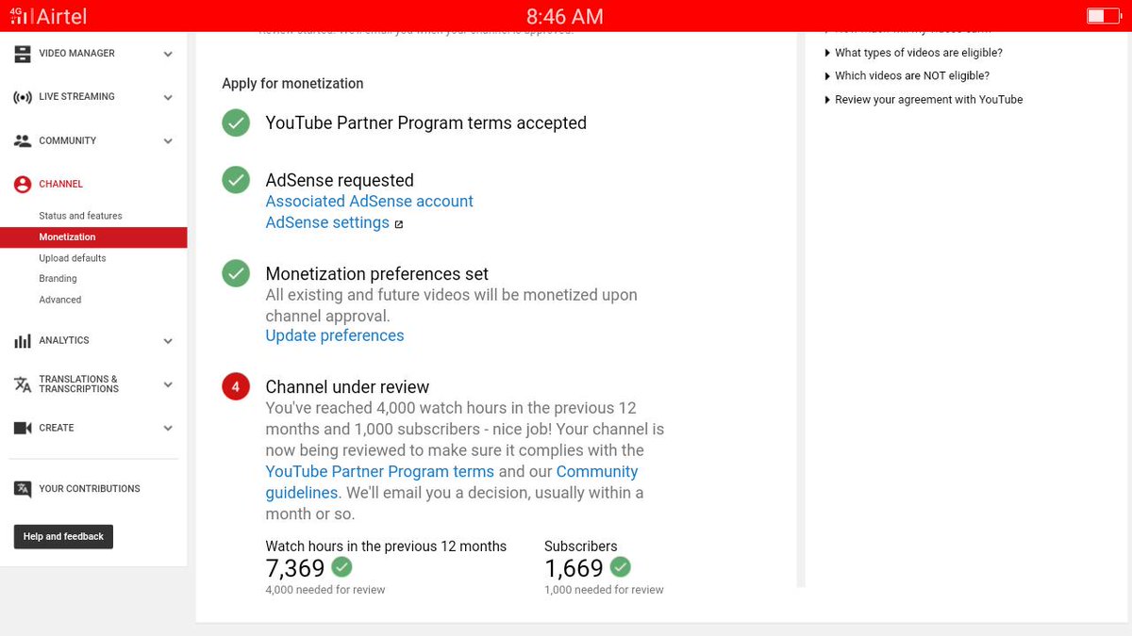Expand the Create chevron
The width and height of the screenshot is (1132, 636).
pos(168,428)
